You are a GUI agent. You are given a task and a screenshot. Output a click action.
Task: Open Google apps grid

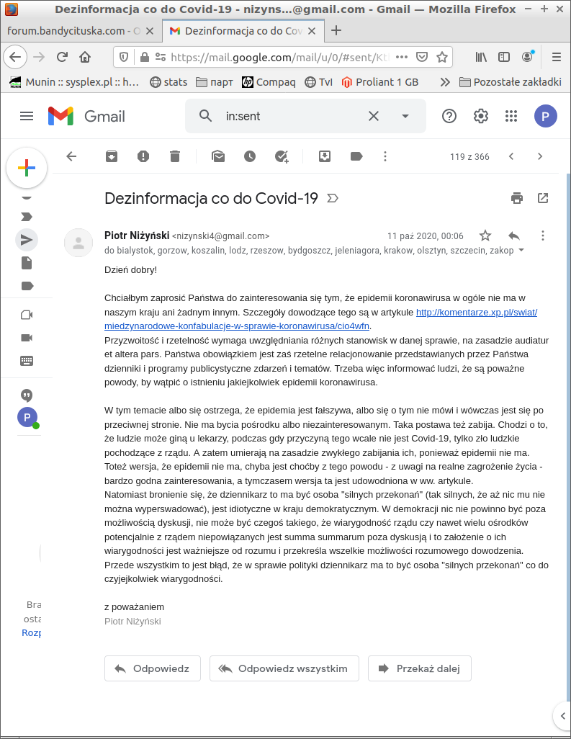(x=511, y=116)
